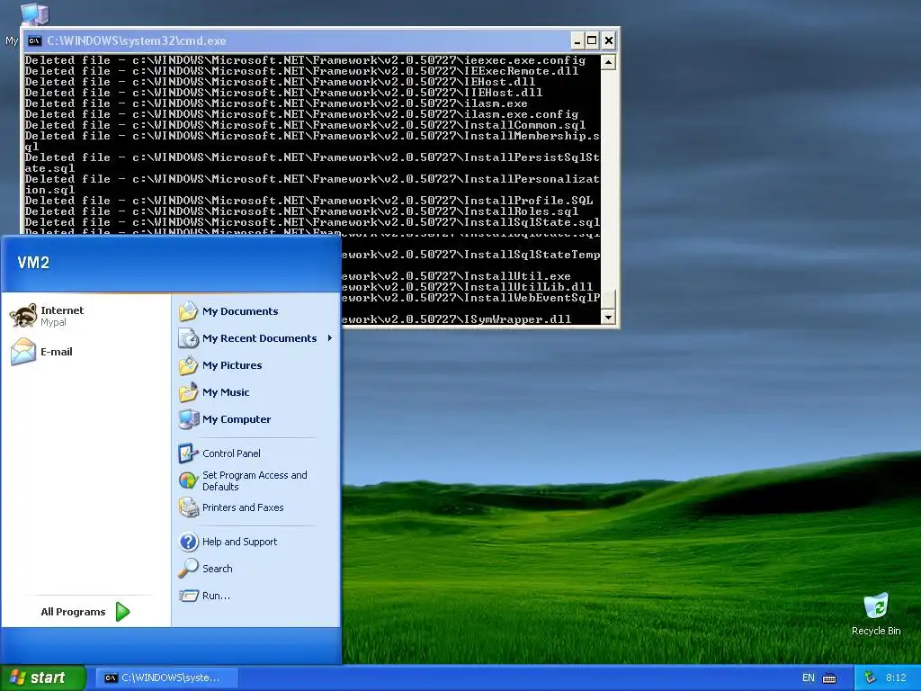
Task: Expand All Programs green arrow
Action: pyautogui.click(x=122, y=612)
